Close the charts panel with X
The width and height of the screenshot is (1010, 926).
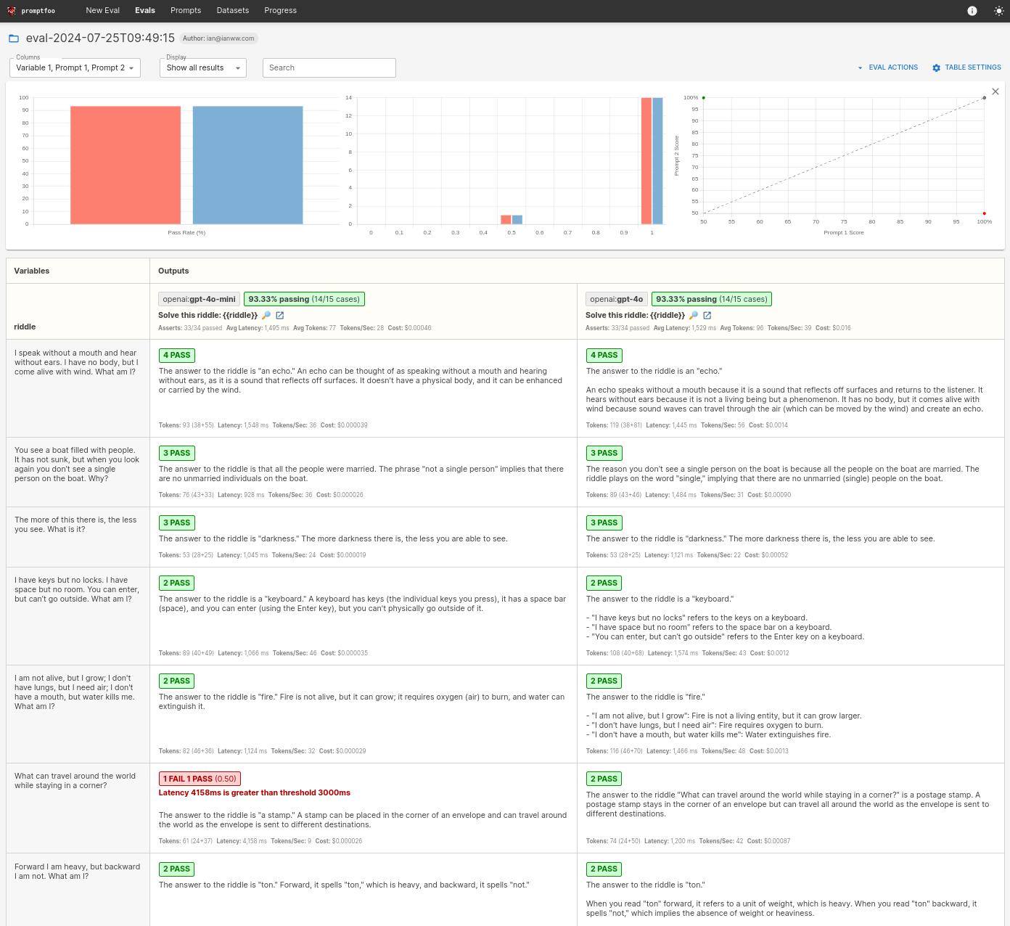995,91
